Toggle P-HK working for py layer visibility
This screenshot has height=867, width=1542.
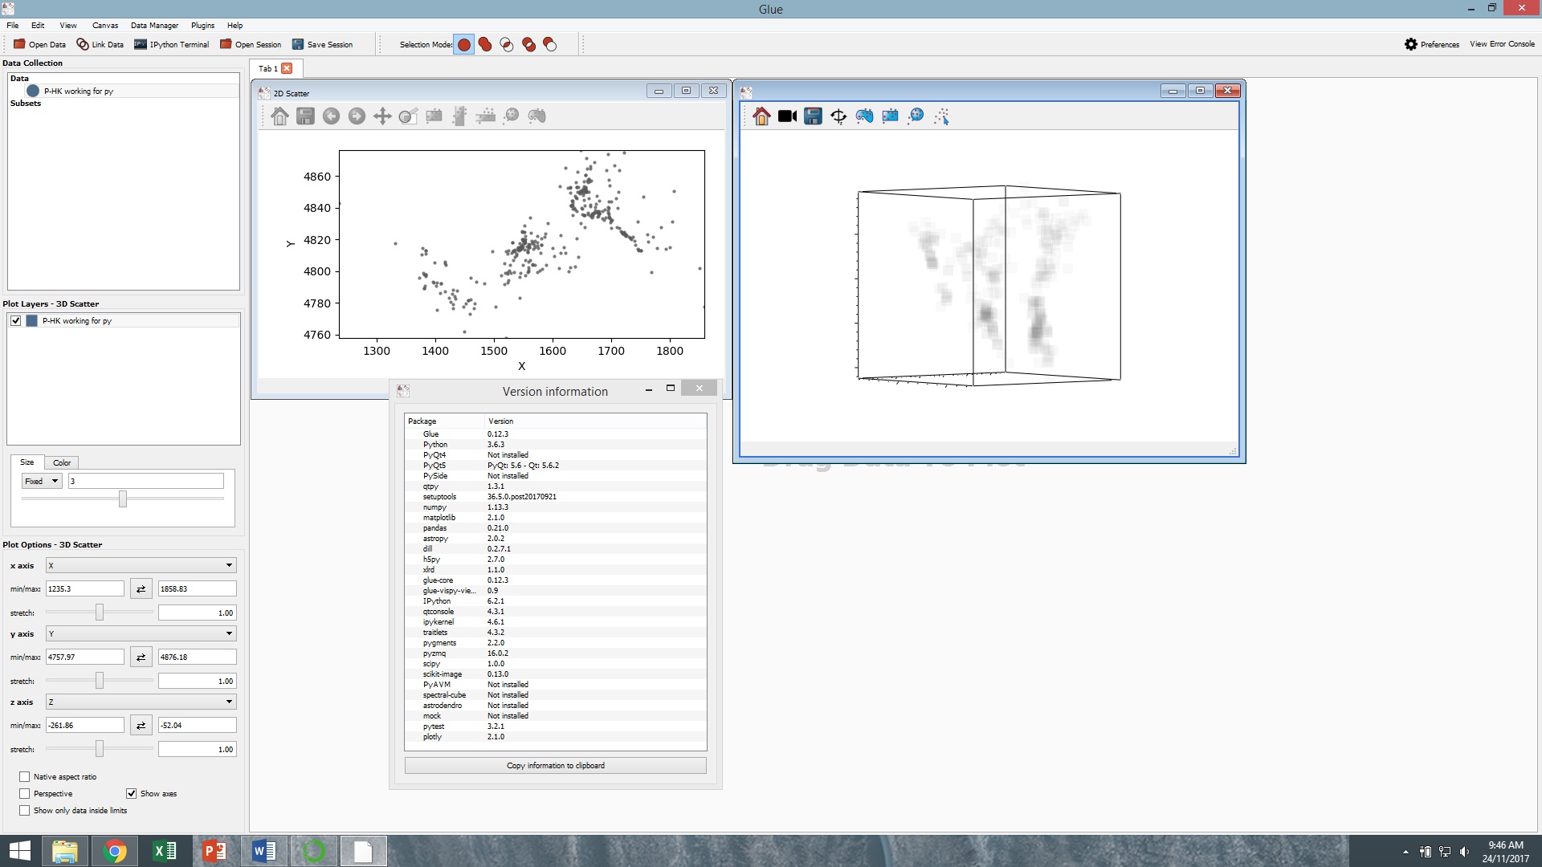click(x=16, y=320)
